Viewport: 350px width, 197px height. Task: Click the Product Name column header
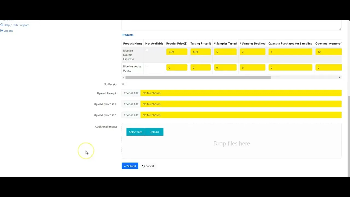tap(133, 44)
